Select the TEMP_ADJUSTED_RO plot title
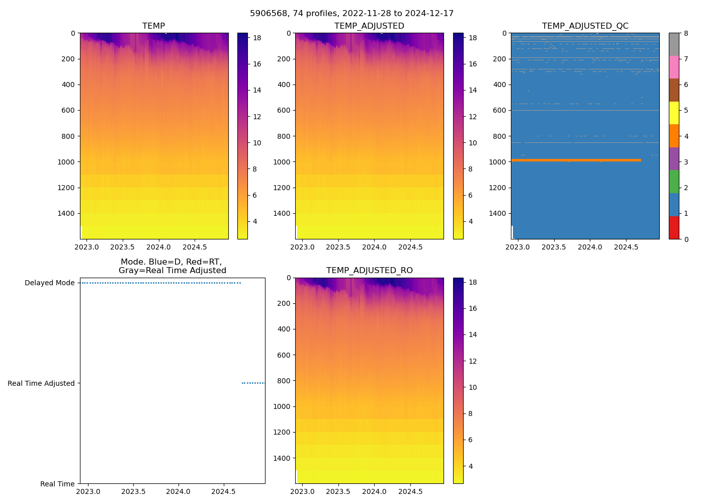 pyautogui.click(x=369, y=270)
